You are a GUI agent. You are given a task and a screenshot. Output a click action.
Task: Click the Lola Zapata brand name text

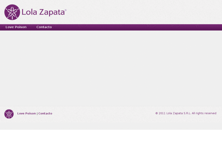point(44,12)
